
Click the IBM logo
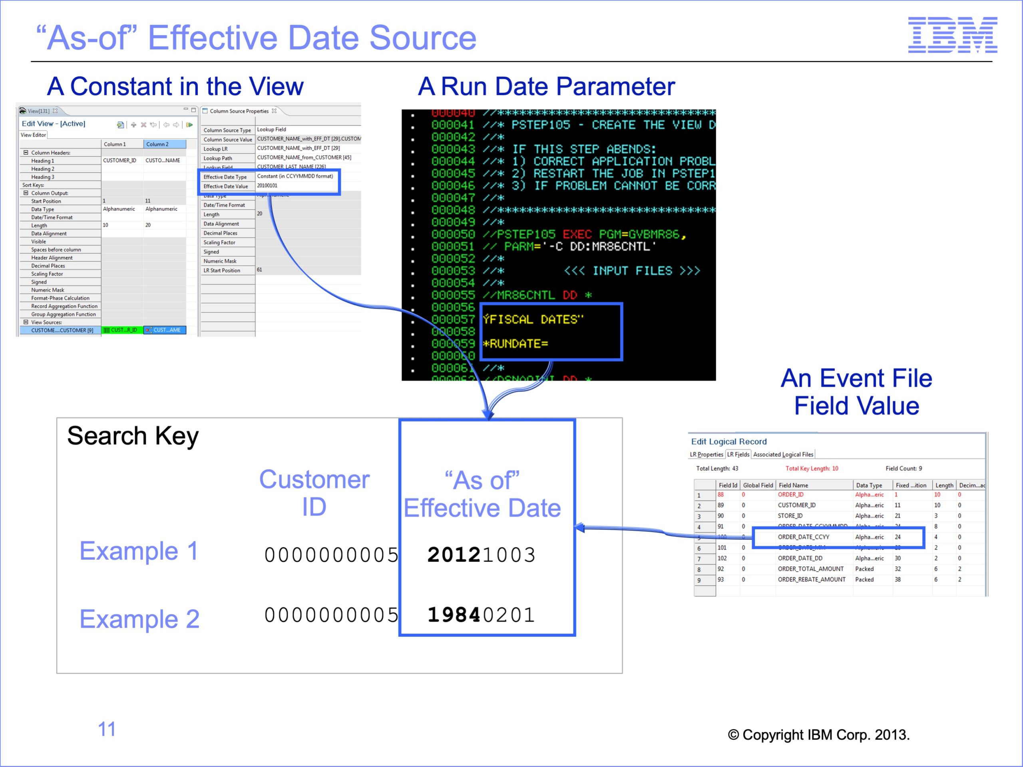point(952,35)
